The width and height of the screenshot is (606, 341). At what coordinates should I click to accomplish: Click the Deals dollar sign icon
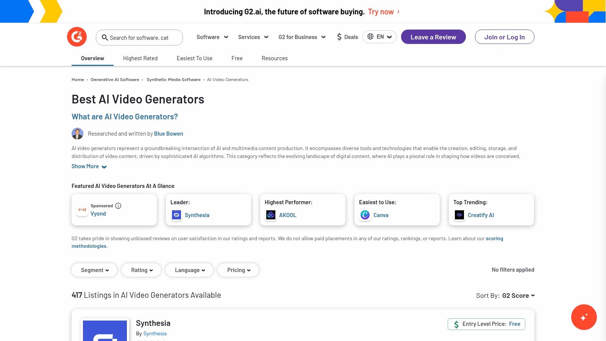(339, 37)
